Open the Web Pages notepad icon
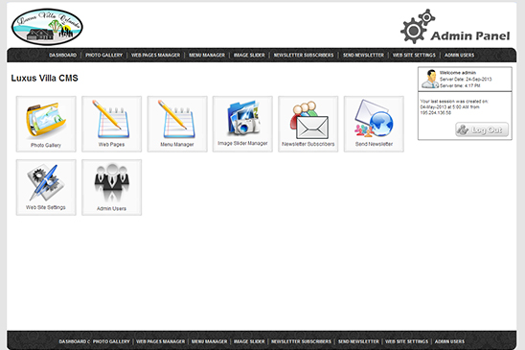The image size is (525, 350). 112,119
